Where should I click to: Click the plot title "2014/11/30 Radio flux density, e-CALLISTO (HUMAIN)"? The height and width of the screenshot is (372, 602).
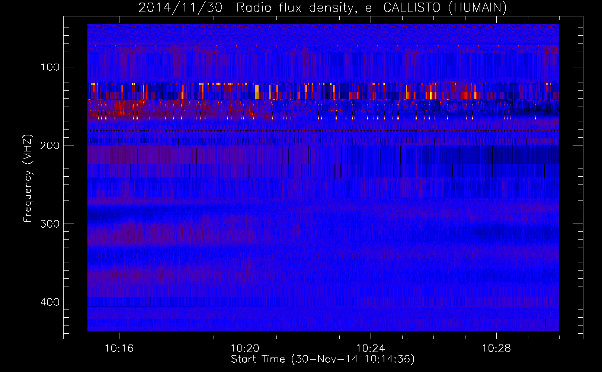click(x=323, y=7)
